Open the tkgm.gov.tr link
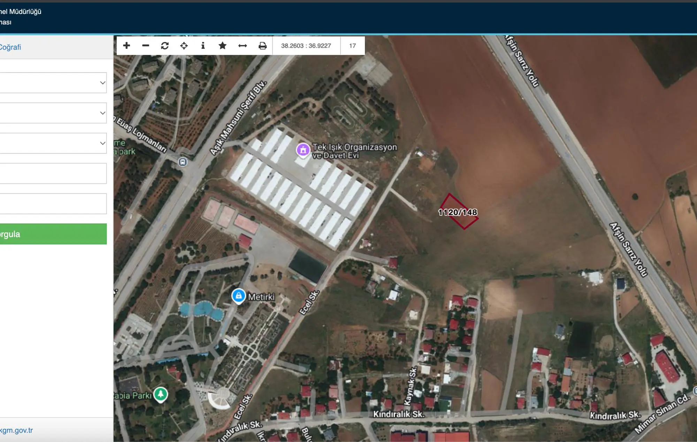 click(x=16, y=430)
